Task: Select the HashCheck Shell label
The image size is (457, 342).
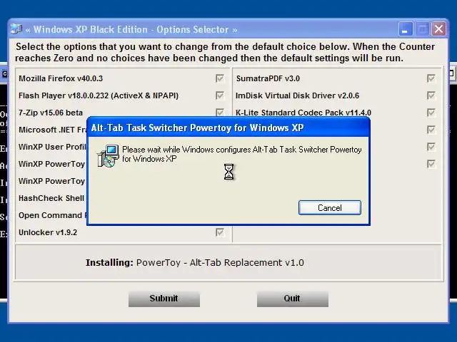Action: tap(51, 198)
